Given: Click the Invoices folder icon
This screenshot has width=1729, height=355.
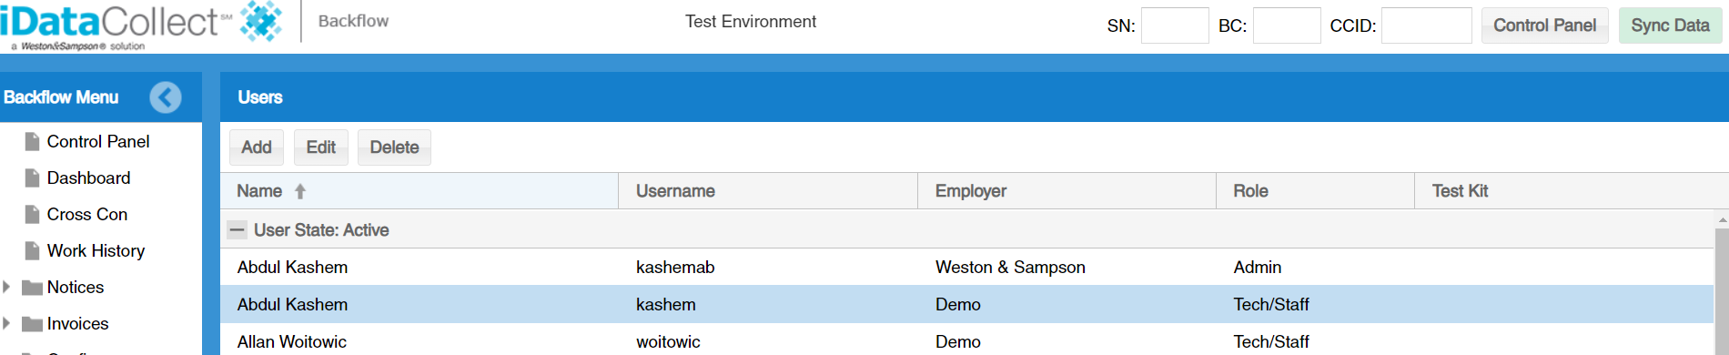Looking at the screenshot, I should 33,324.
